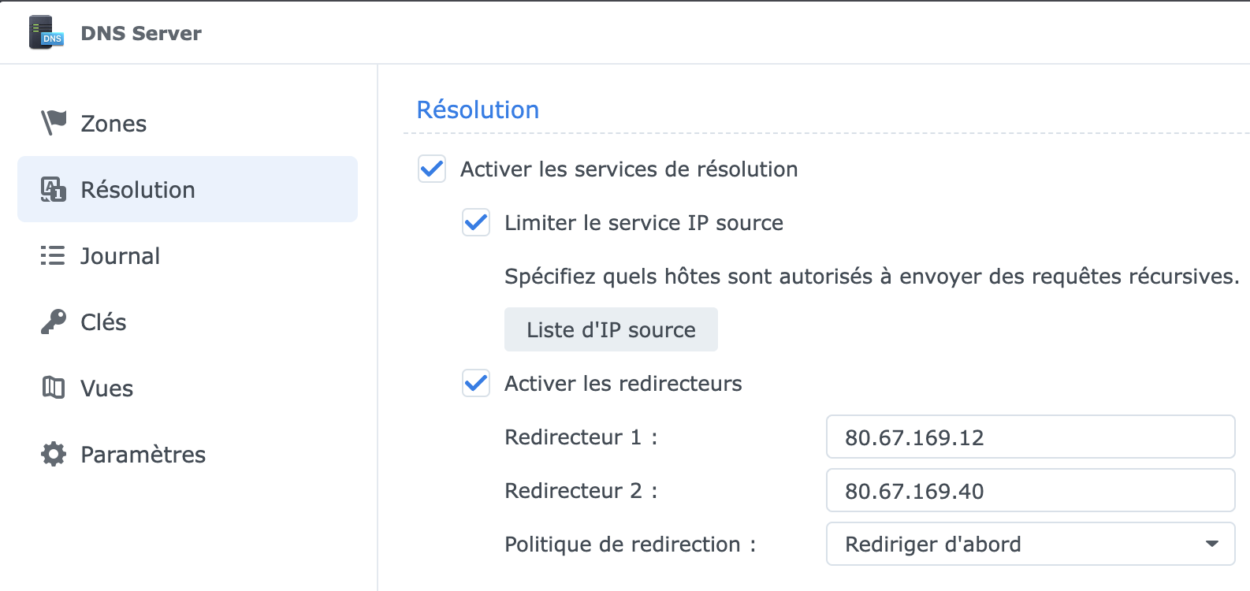The image size is (1250, 591).
Task: Click the Liste d'IP source button
Action: [x=611, y=329]
